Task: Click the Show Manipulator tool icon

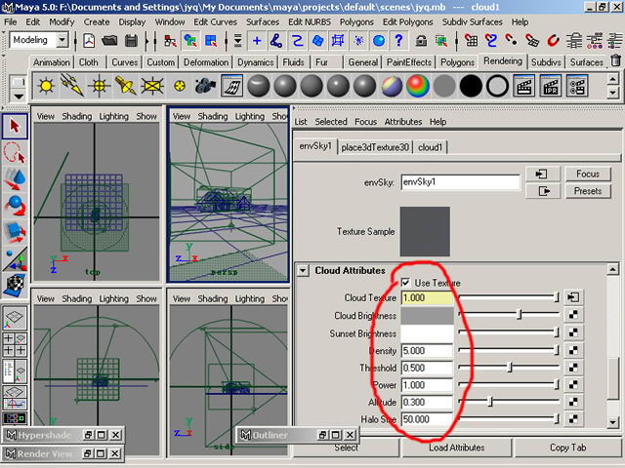Action: (x=15, y=258)
